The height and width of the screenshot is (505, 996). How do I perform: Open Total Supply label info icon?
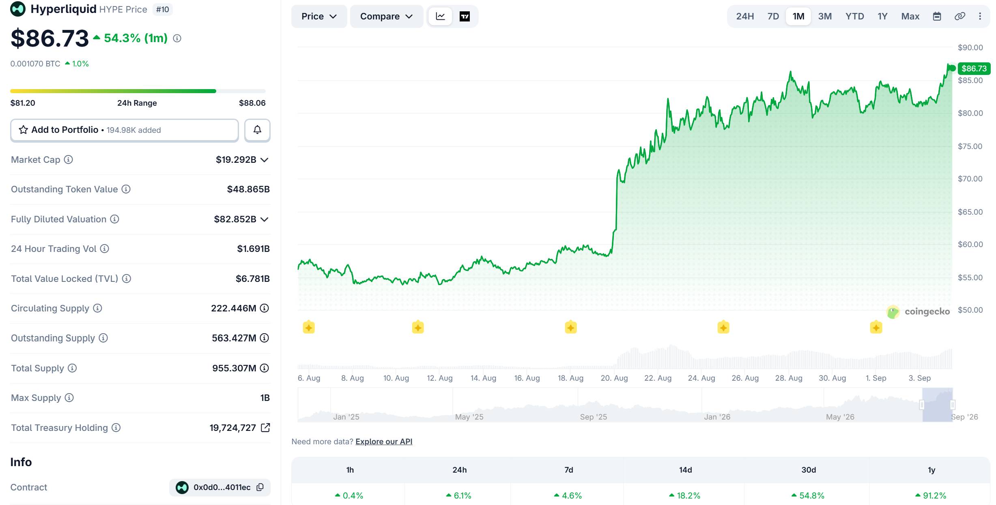[72, 368]
